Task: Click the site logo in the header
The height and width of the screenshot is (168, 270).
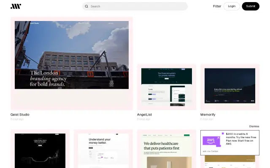Action: coord(16,6)
